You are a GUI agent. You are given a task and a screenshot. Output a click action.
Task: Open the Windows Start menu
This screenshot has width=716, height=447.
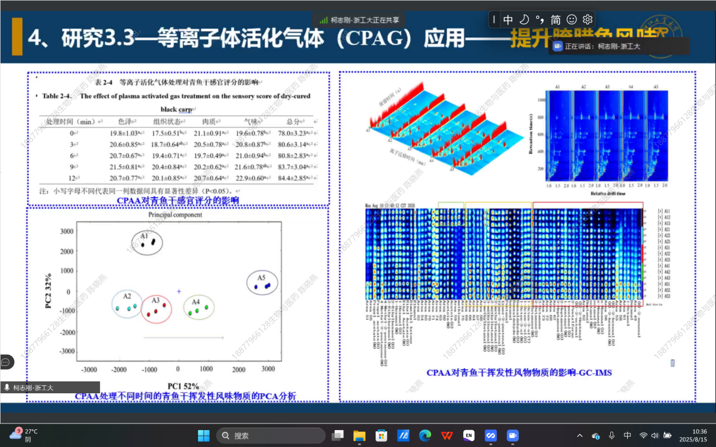204,435
